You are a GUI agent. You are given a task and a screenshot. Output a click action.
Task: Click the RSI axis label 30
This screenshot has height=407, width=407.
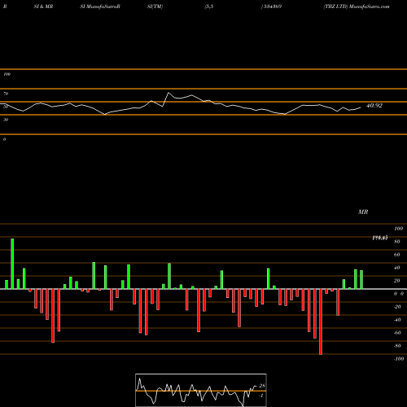[6, 120]
